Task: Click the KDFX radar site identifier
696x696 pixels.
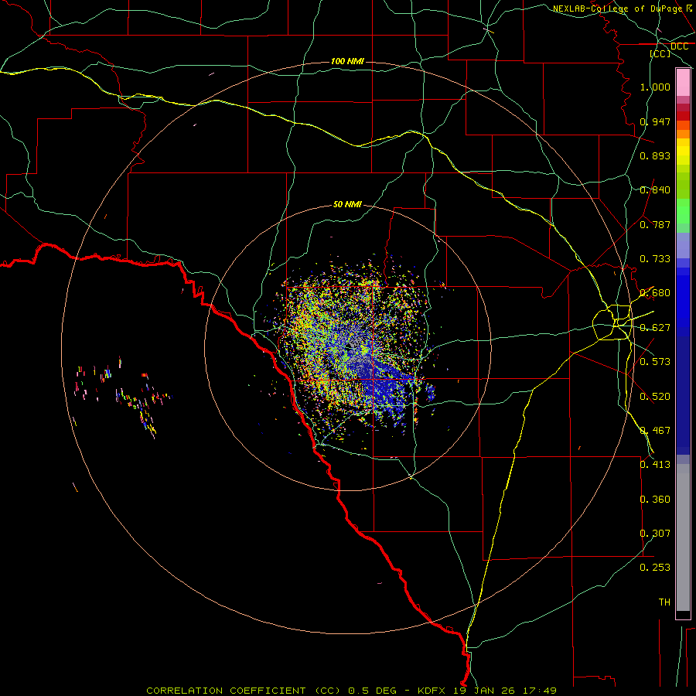Action: [x=433, y=691]
